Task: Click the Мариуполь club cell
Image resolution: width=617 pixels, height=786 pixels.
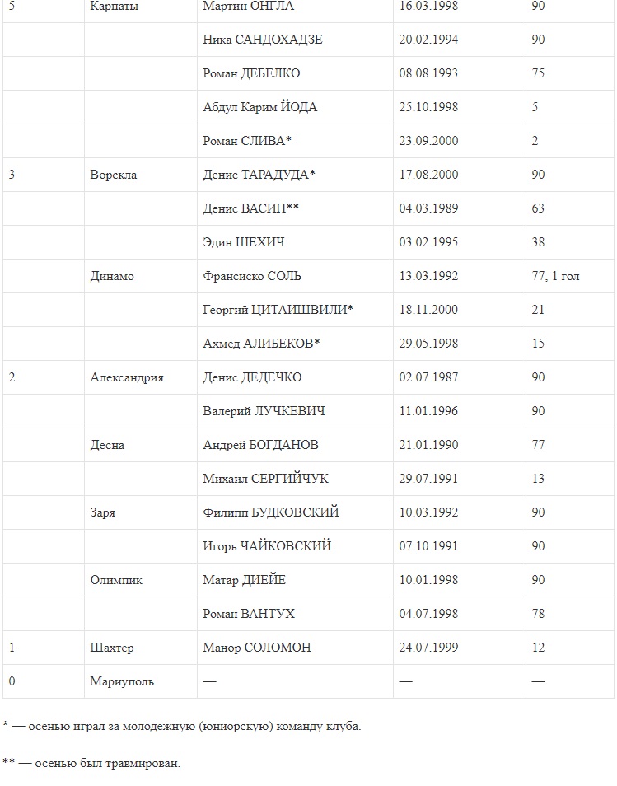Action: [122, 681]
